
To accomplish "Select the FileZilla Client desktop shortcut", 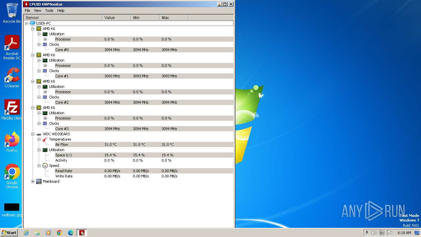I will pos(12,110).
